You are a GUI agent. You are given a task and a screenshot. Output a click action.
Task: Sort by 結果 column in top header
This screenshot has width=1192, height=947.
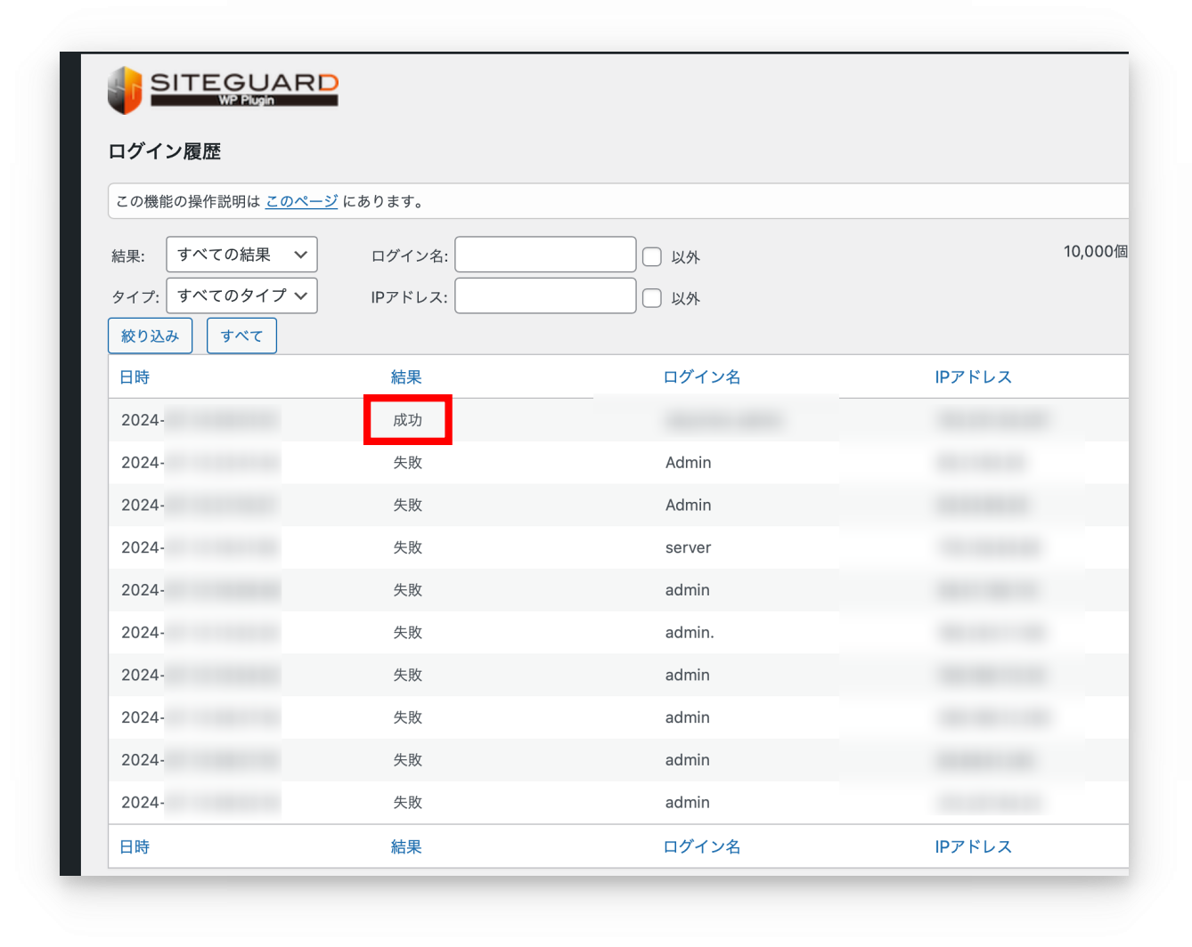(x=406, y=377)
